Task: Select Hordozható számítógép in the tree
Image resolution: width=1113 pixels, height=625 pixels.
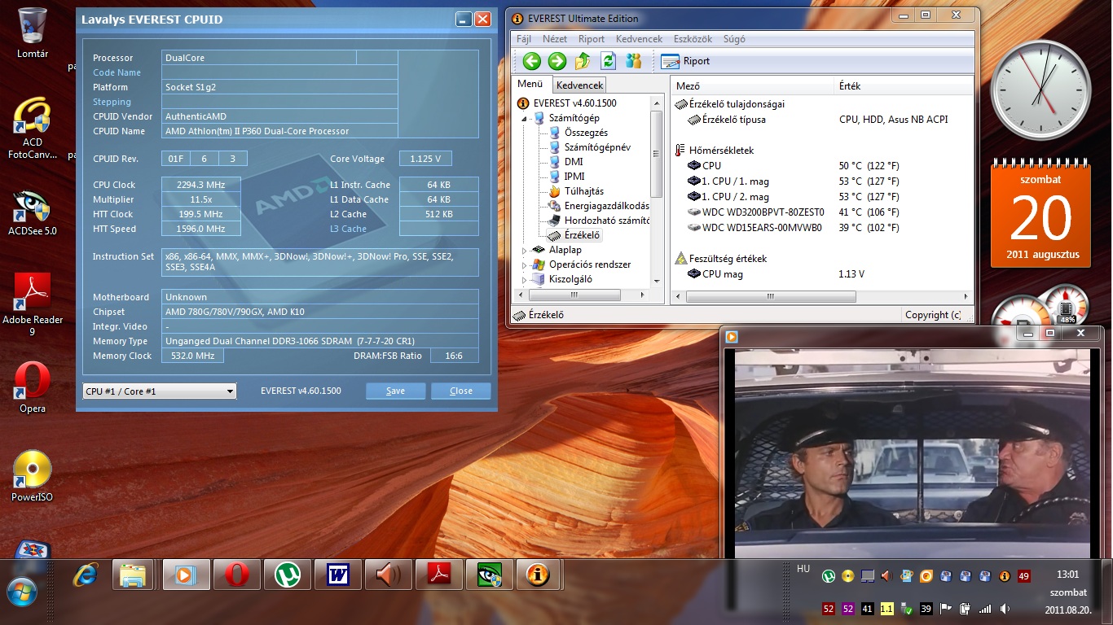Action: (599, 221)
